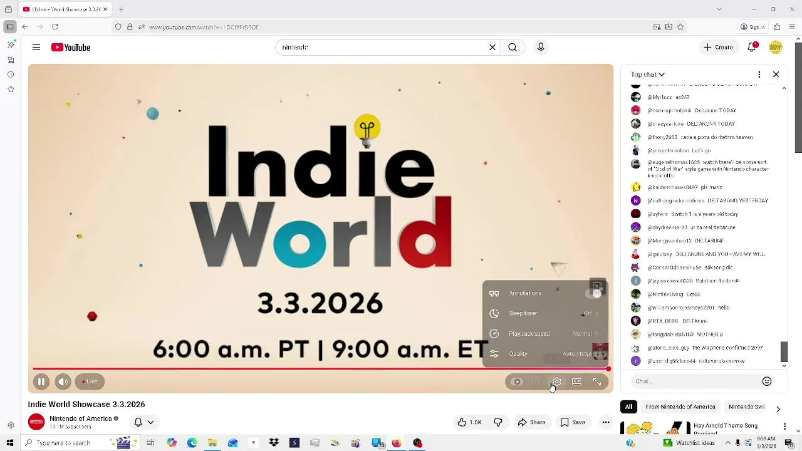Open options for Hey Arnold Theme Song video

click(784, 427)
